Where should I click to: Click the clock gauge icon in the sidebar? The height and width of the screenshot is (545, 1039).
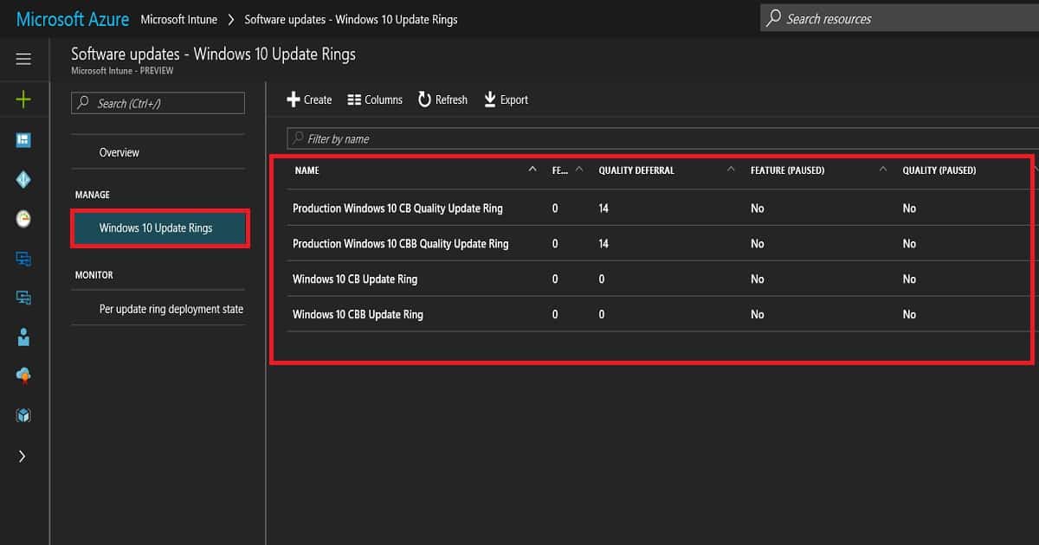(23, 219)
